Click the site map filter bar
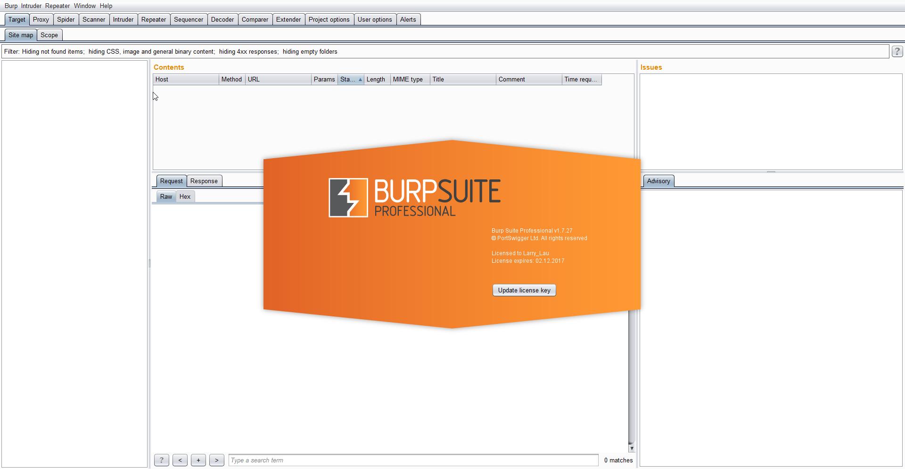Screen dimensions: 905x469 [x=445, y=52]
